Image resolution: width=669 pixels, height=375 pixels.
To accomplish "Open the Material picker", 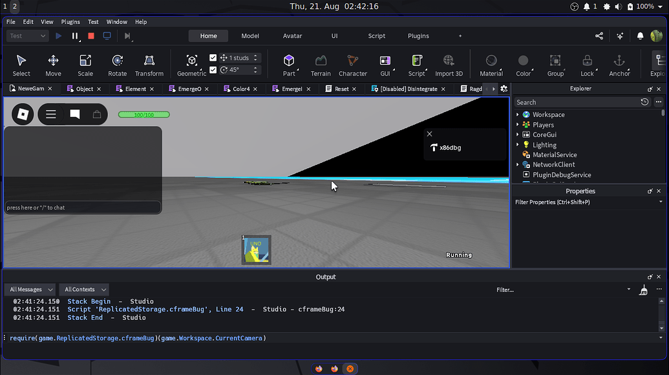I will click(491, 65).
